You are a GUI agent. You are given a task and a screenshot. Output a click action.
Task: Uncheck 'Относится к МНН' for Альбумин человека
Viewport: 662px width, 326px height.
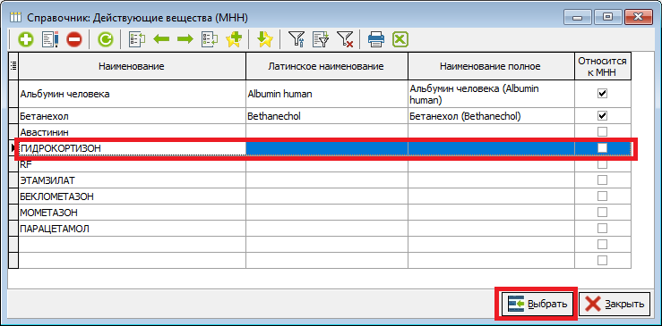point(603,94)
